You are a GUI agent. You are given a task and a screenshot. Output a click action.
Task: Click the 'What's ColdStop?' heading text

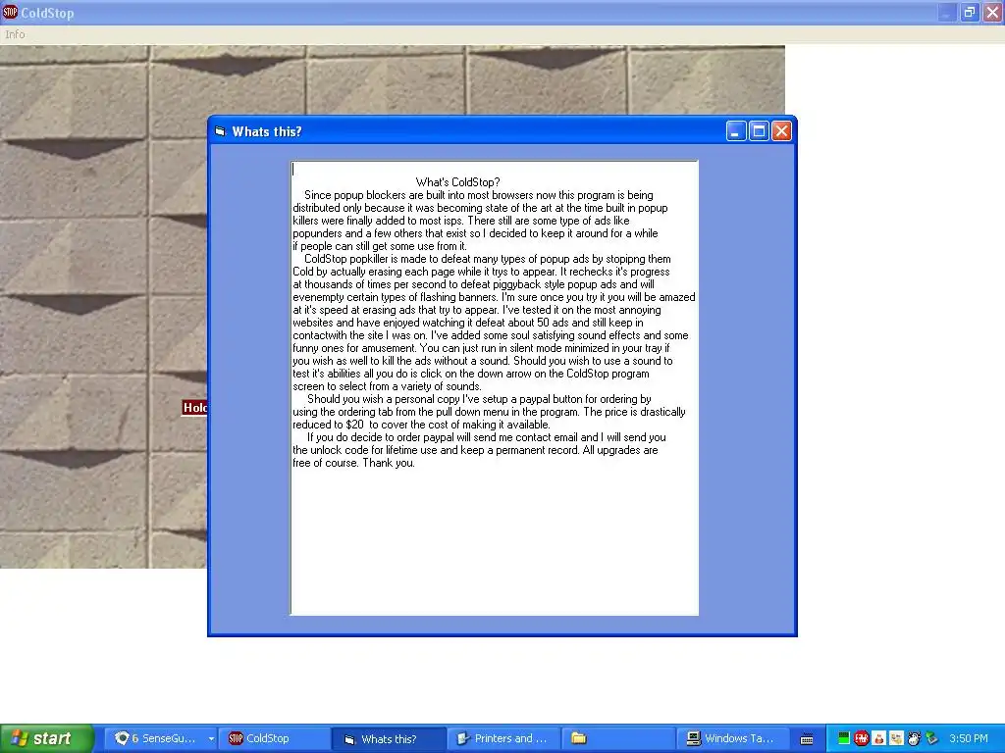pos(457,182)
